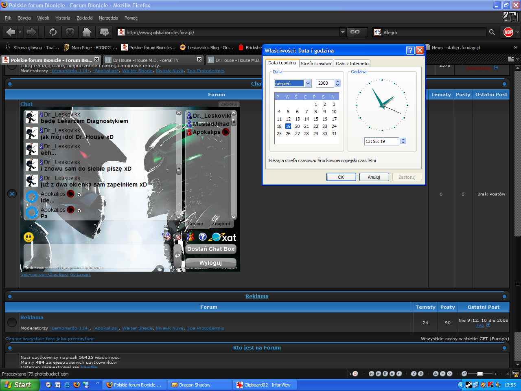Click the time spinner arrows beside 13:55:19
521x391 pixels.
tap(403, 141)
